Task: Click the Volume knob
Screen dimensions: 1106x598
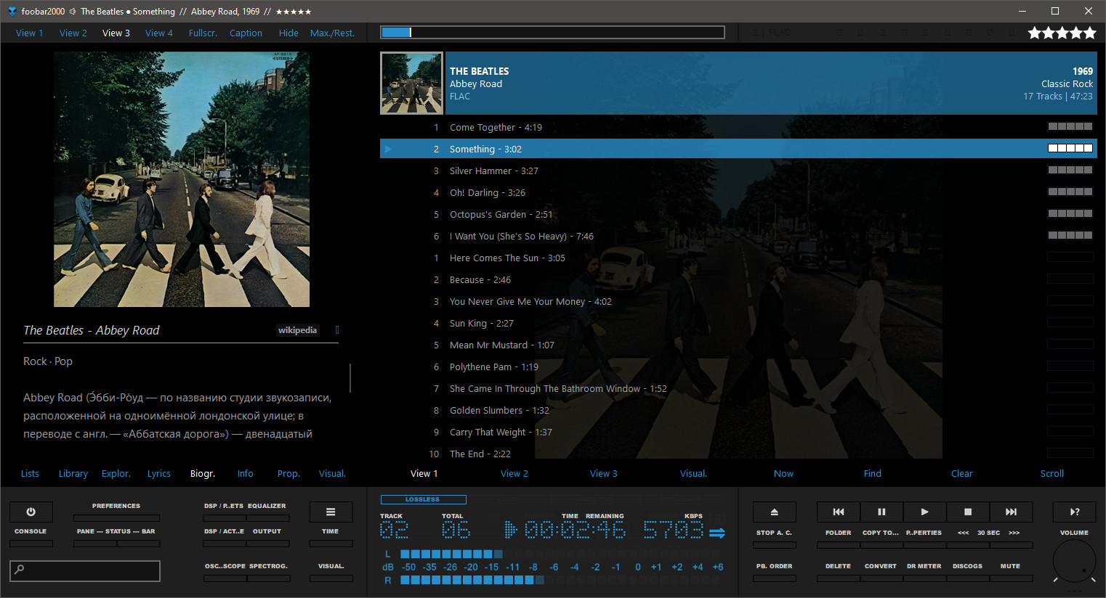Action: tap(1075, 561)
